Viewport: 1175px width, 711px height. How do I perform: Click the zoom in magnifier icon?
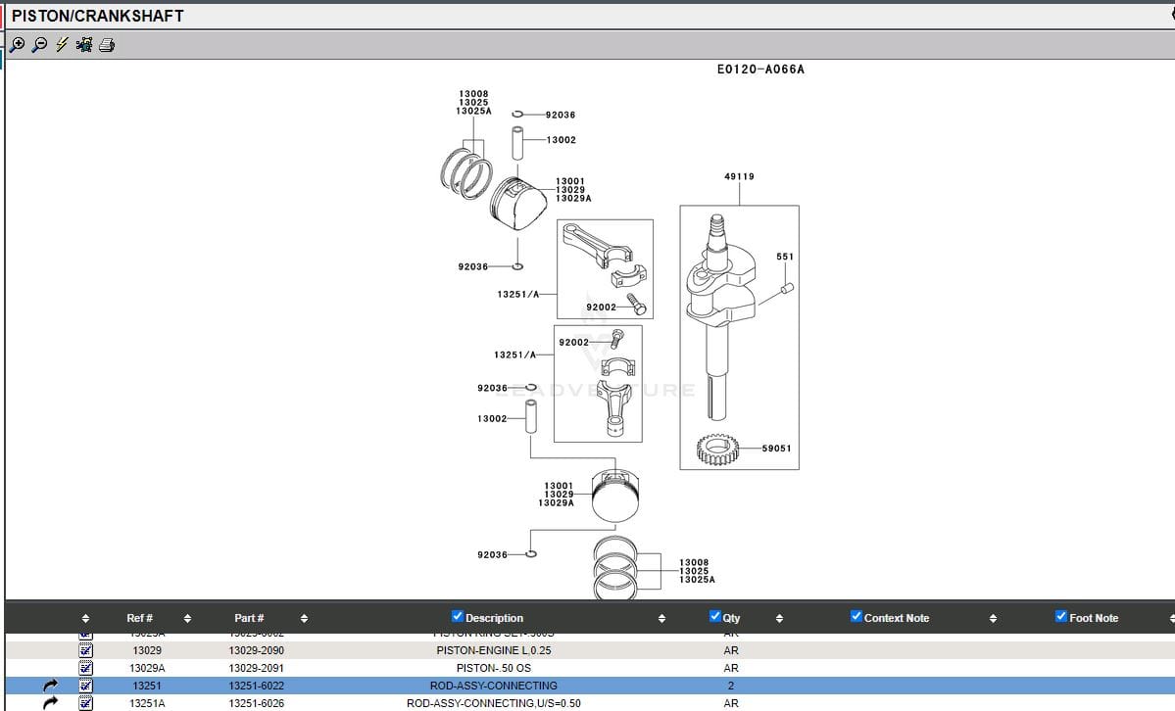(x=17, y=44)
